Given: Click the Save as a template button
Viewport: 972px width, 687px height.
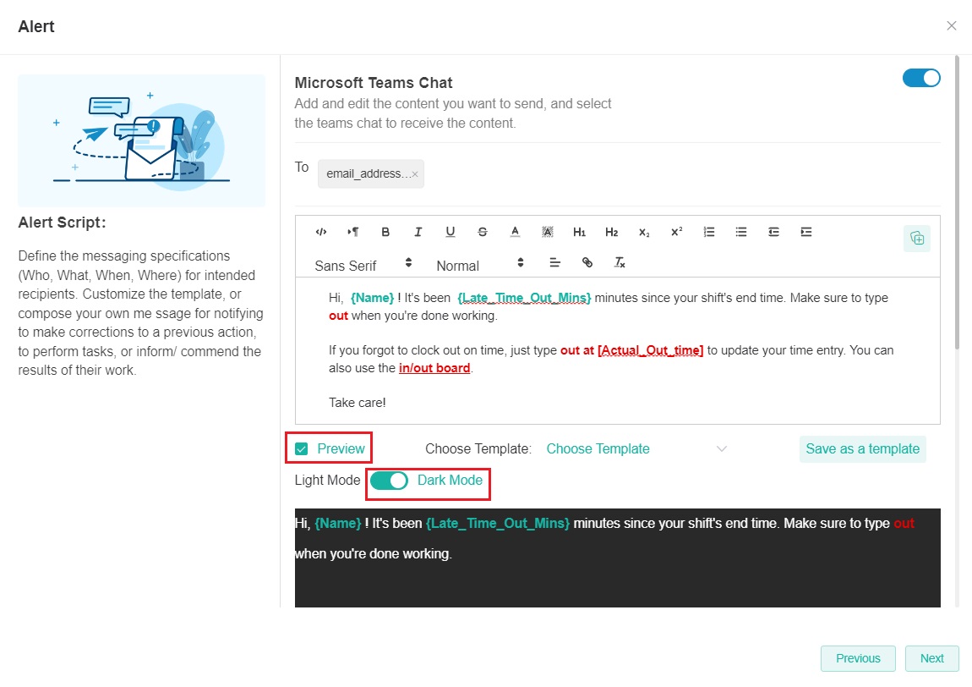Looking at the screenshot, I should pyautogui.click(x=862, y=449).
